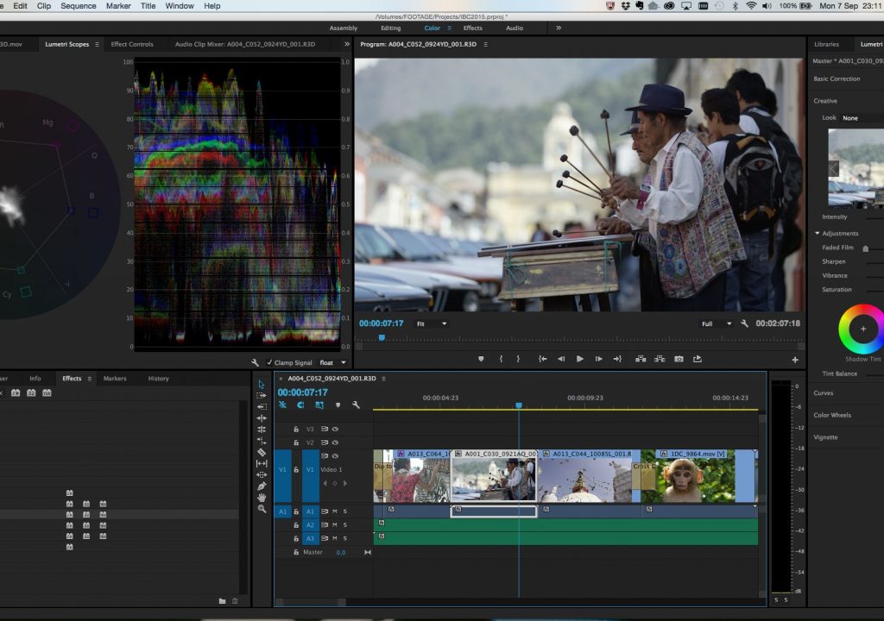The height and width of the screenshot is (621, 884).
Task: Select the Track Select Forward tool
Action: pos(261,396)
